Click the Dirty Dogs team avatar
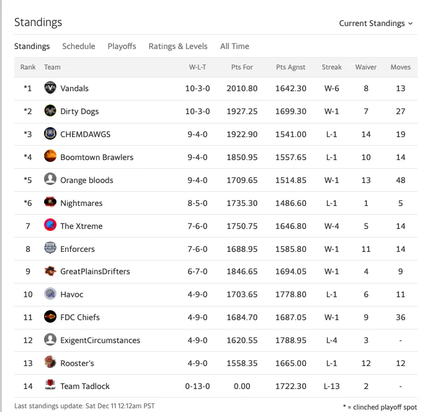 pos(50,110)
